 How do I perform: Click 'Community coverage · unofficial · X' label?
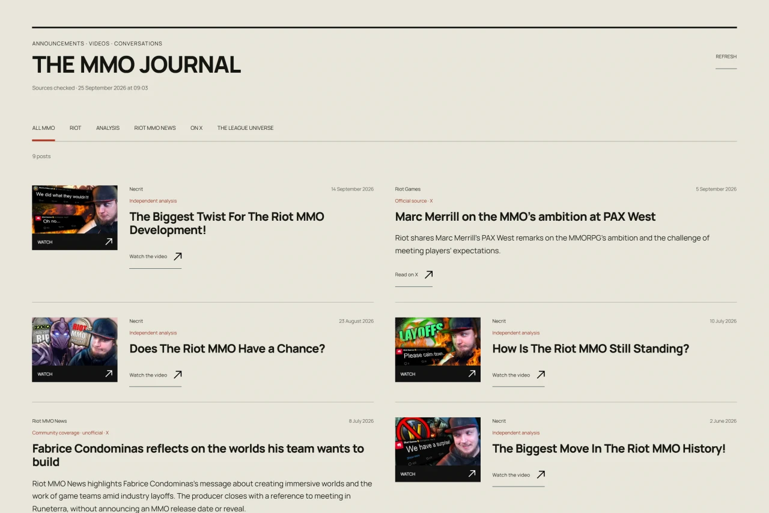70,433
